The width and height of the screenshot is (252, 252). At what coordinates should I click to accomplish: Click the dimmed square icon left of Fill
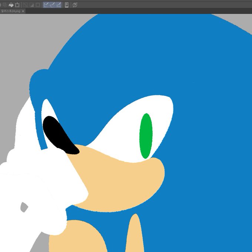point(4,5)
